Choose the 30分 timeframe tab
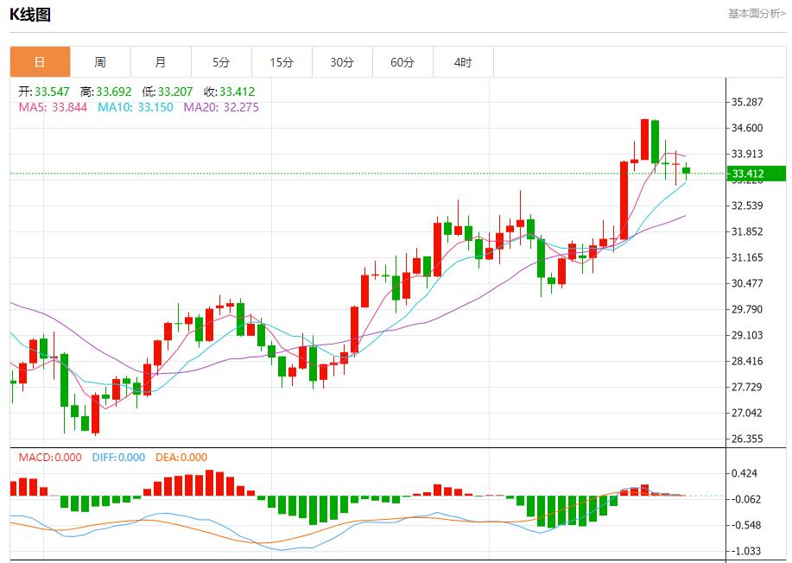The width and height of the screenshot is (792, 563). pos(342,62)
